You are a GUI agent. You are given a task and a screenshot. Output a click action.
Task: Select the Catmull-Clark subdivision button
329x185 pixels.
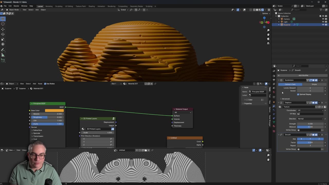290,84
